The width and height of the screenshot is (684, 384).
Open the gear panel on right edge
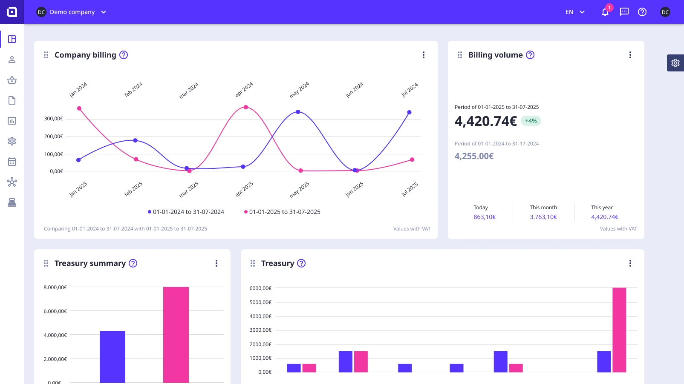pos(675,63)
